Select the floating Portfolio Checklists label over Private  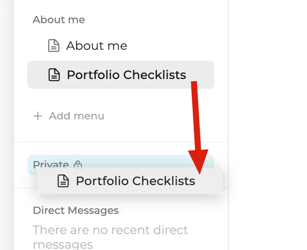coord(135,181)
